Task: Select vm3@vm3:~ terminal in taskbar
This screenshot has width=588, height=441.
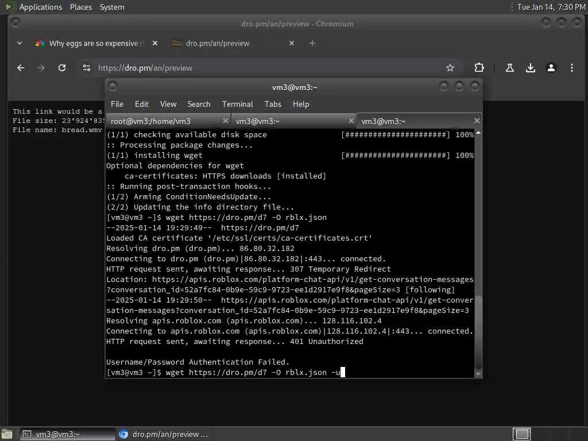Action: [x=68, y=434]
